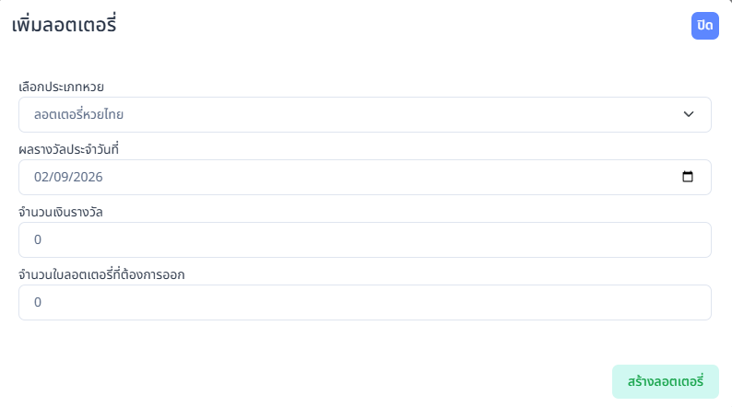Click the เพิ่มลอตเตอรี่ dialog heading
This screenshot has height=407, width=732.
tap(64, 26)
